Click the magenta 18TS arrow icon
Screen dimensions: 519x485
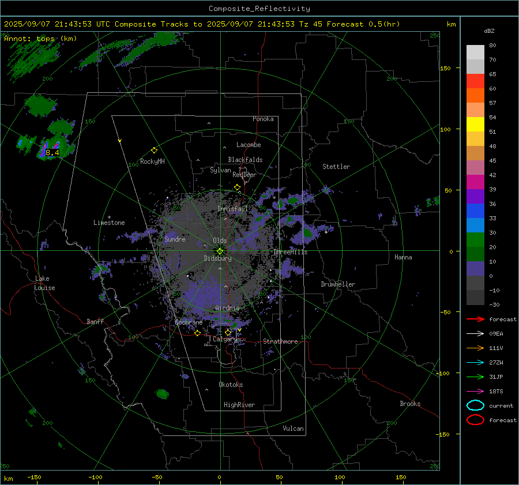[475, 392]
